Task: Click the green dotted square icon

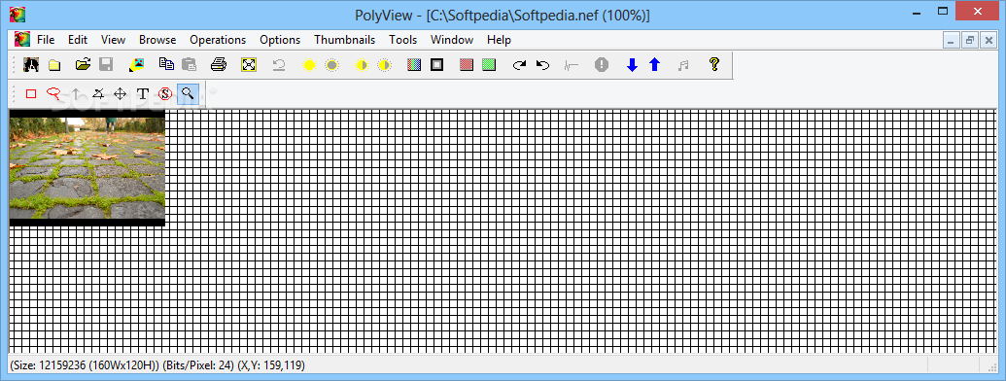Action: click(x=490, y=65)
